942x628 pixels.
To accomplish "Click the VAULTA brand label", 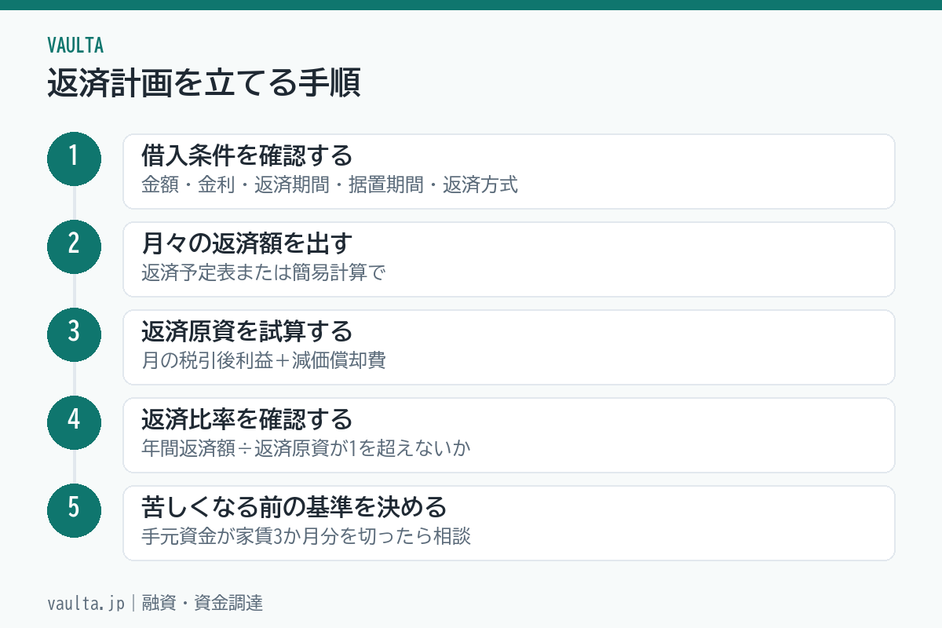I will pyautogui.click(x=75, y=45).
